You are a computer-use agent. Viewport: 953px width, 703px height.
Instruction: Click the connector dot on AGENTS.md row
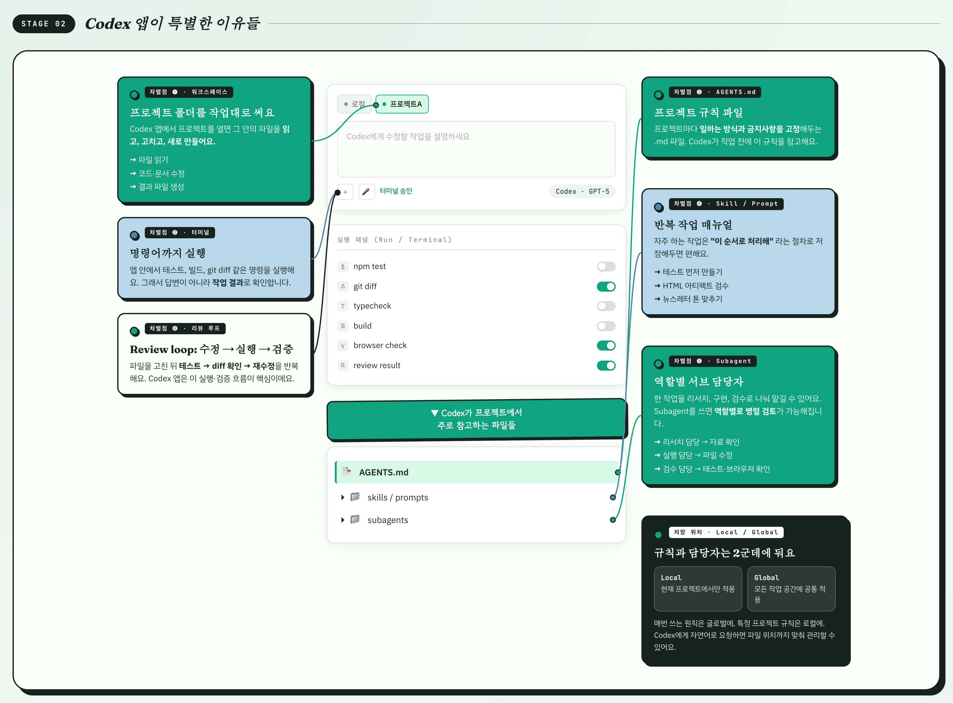pyautogui.click(x=618, y=472)
